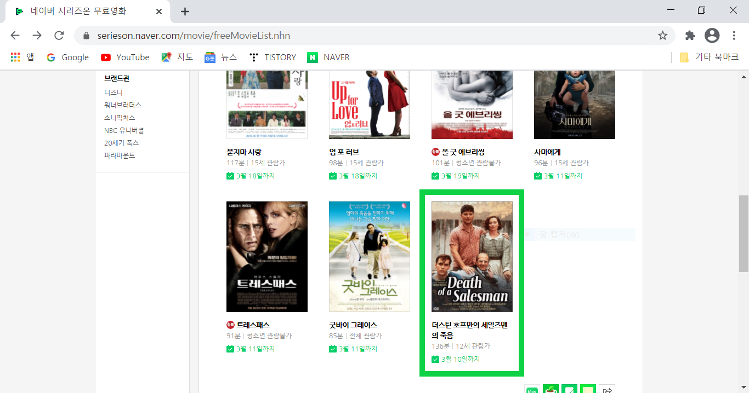
Task: Click the green pencil-note share icon
Action: click(569, 389)
